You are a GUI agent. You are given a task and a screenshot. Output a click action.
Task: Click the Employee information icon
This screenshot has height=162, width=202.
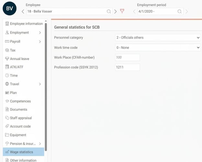7,24
